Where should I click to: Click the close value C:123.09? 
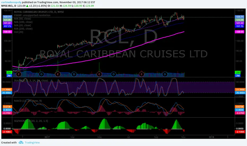click(89, 6)
